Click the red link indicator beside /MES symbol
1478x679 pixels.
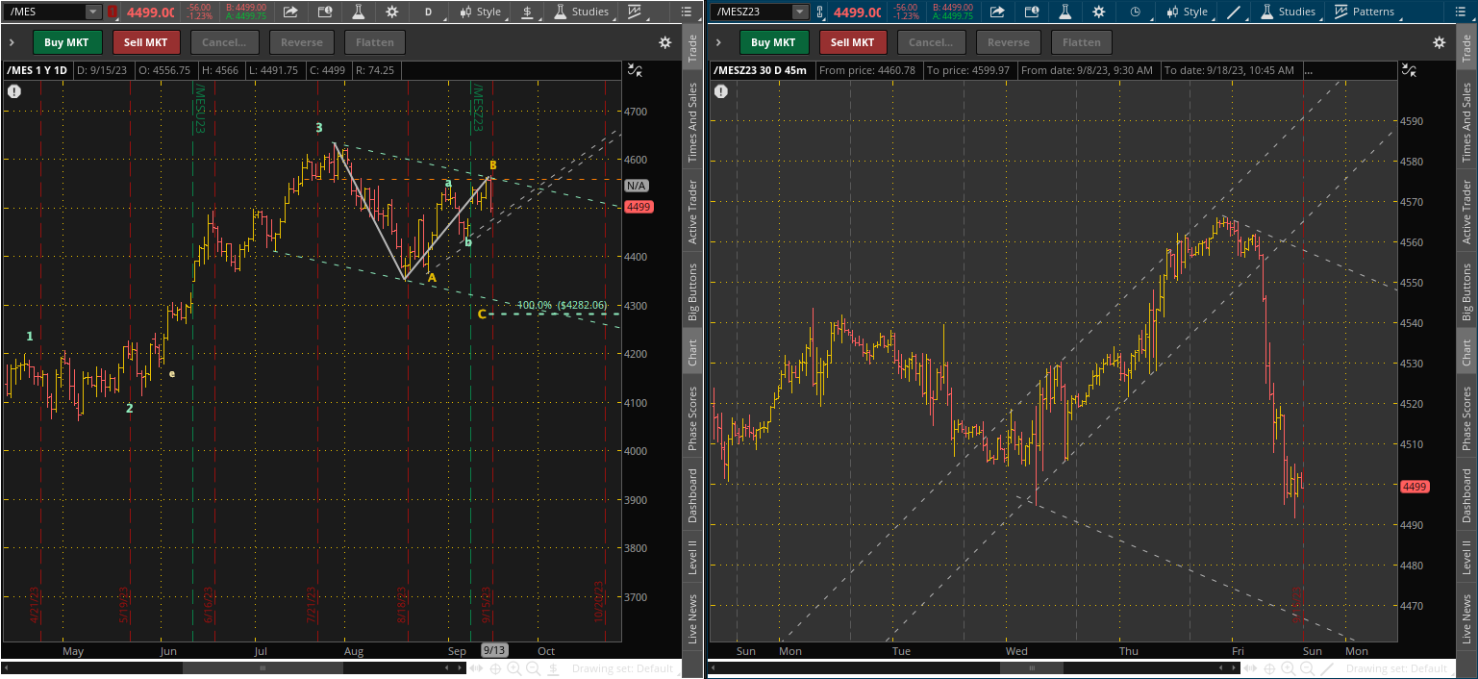click(112, 12)
